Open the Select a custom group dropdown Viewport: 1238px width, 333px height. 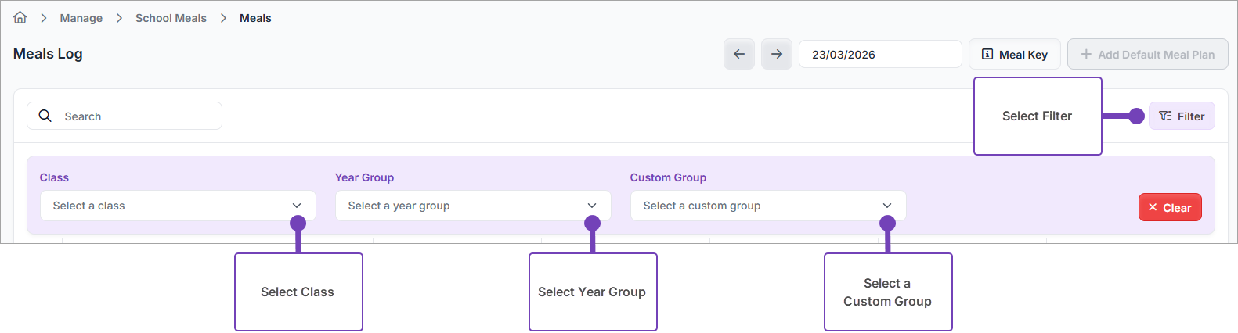[x=768, y=206]
